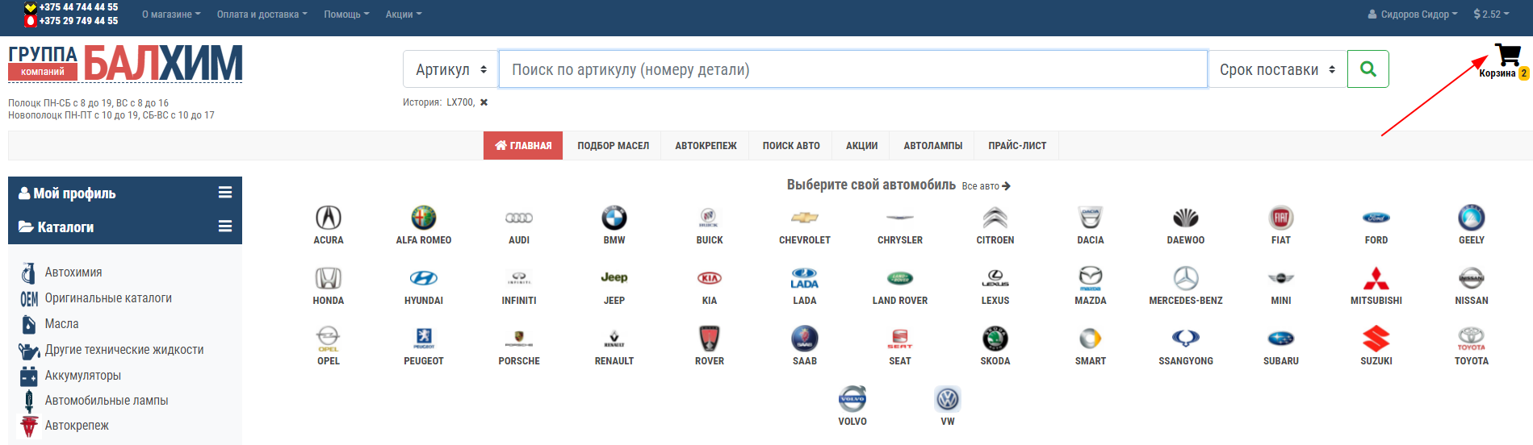1533x445 pixels.
Task: Choose the Mercedes-Benz car logo
Action: (x=1185, y=279)
